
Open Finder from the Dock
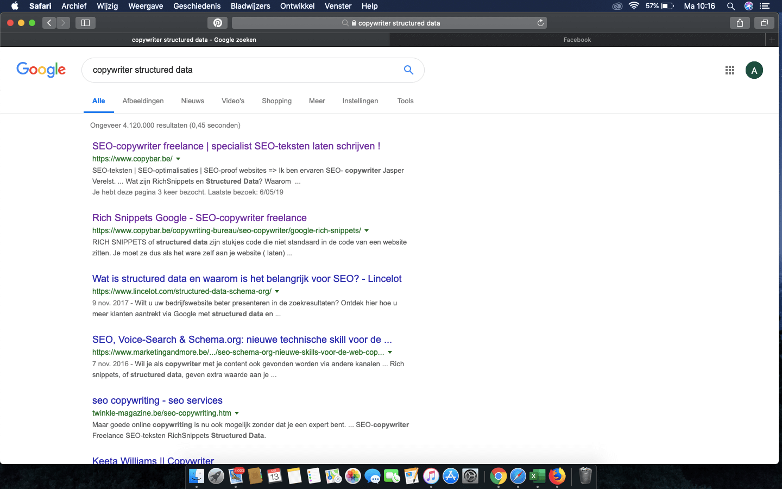pos(197,477)
